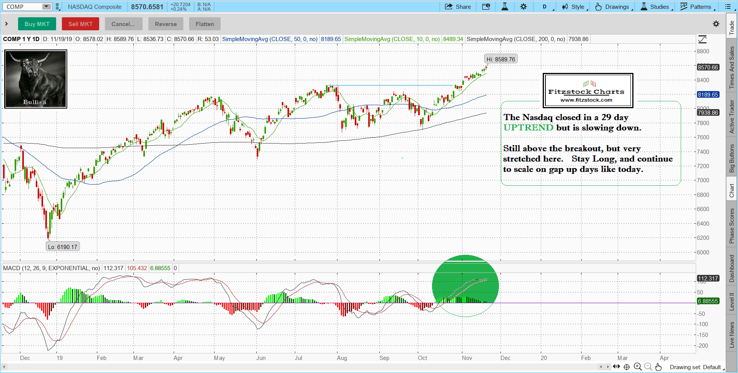738x373 pixels.
Task: Open the COMP symbol dropdown arrow
Action: coord(46,7)
